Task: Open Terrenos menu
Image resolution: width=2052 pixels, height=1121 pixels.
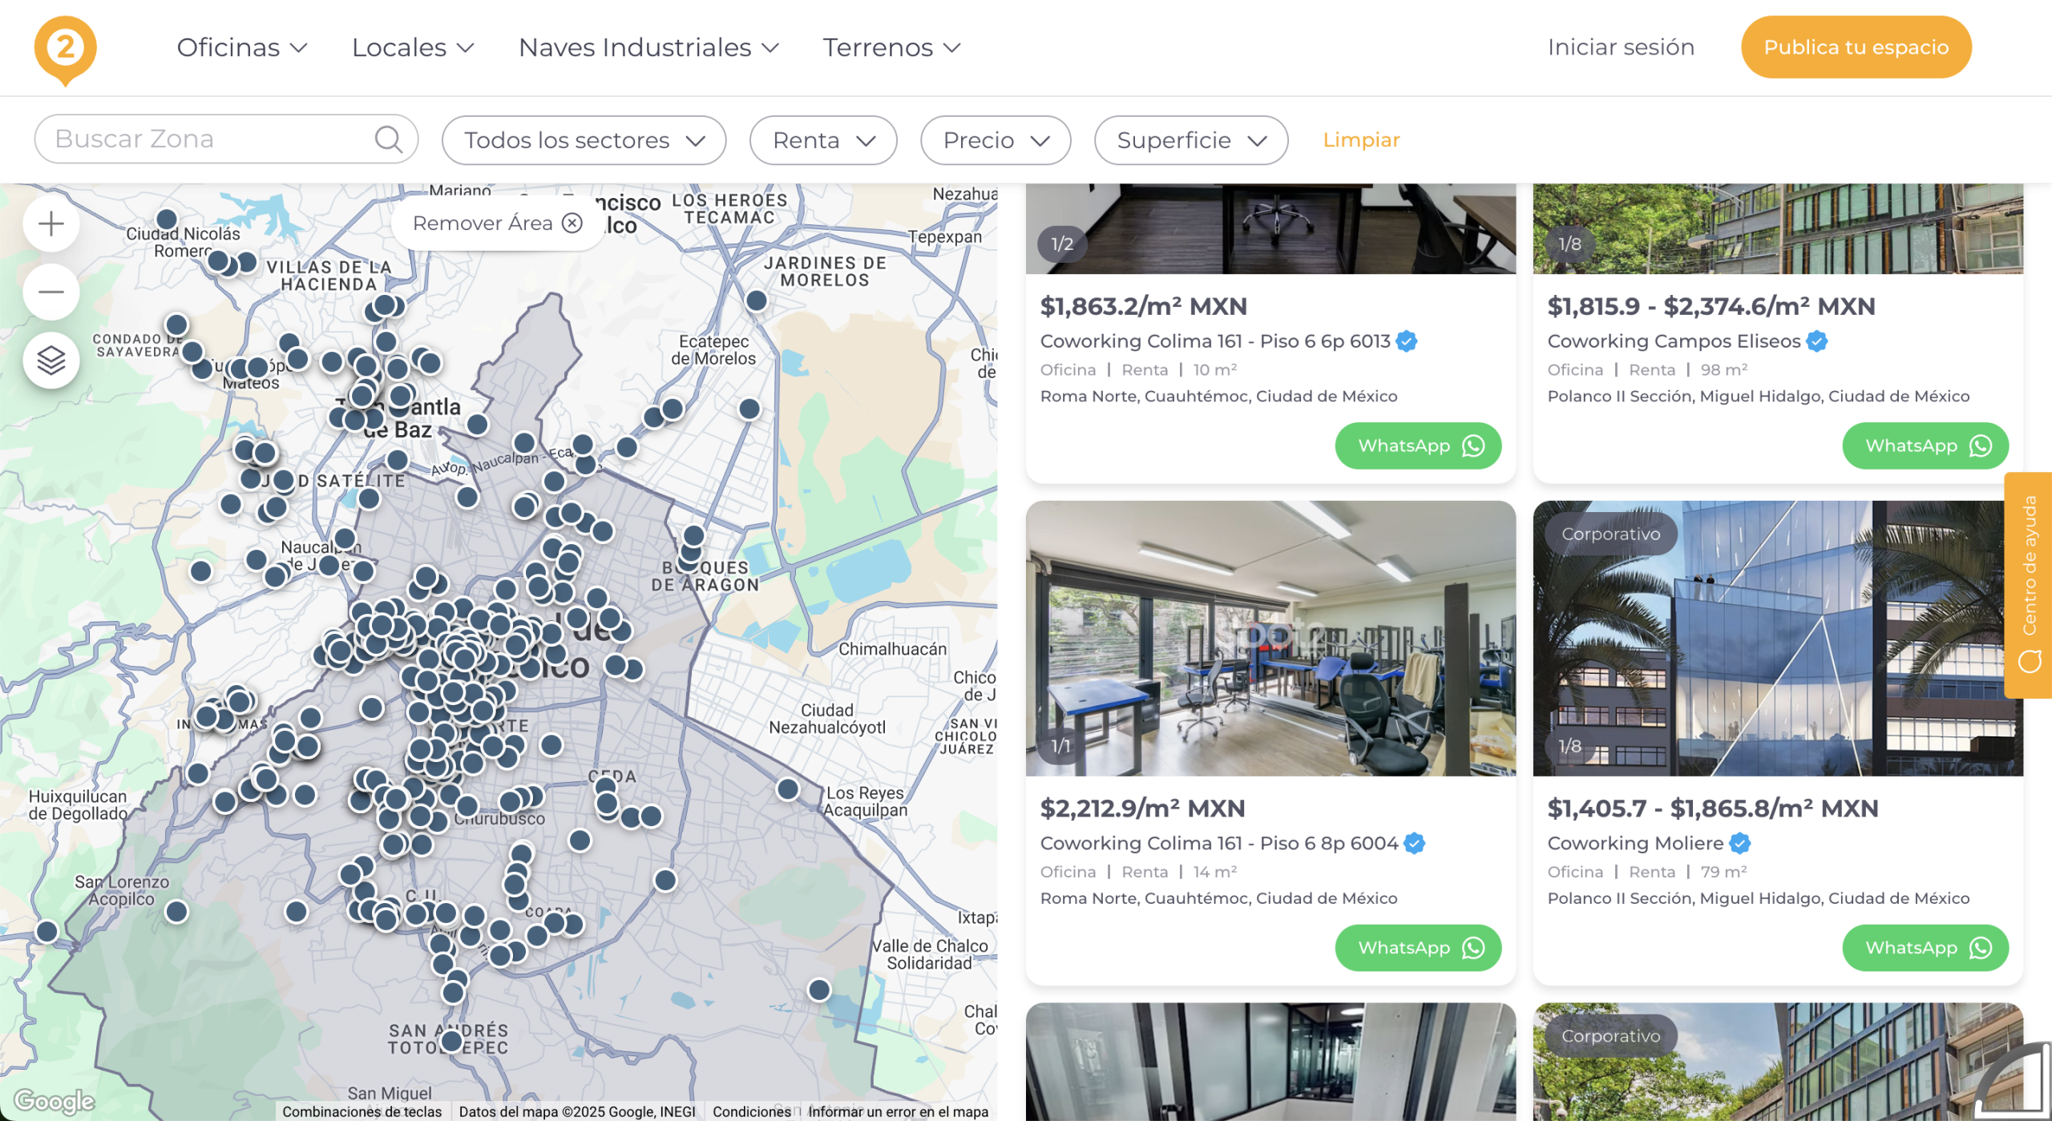Action: tap(891, 47)
